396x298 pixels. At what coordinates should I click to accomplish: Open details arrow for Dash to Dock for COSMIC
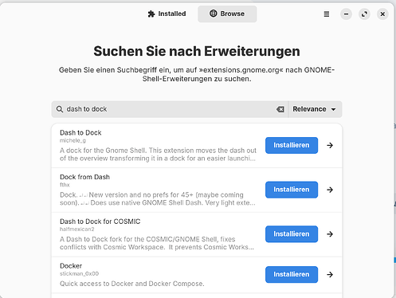[x=330, y=234]
